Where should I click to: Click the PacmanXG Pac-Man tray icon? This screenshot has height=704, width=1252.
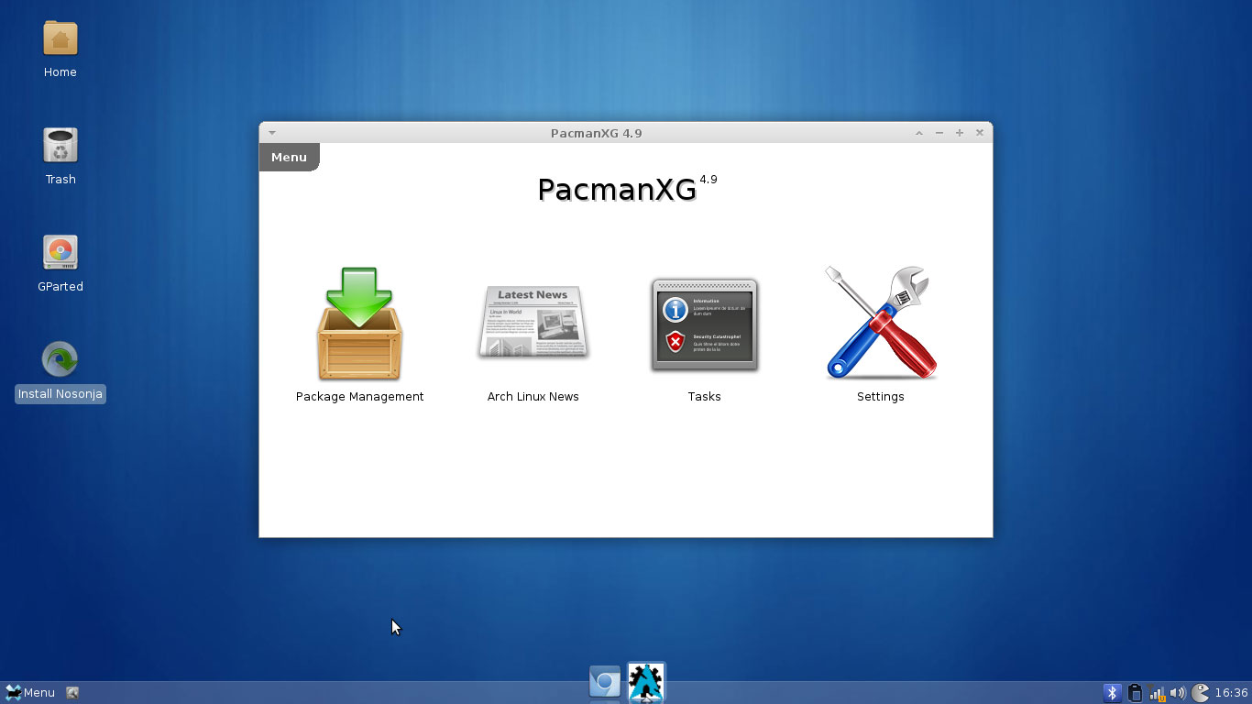pos(1200,693)
